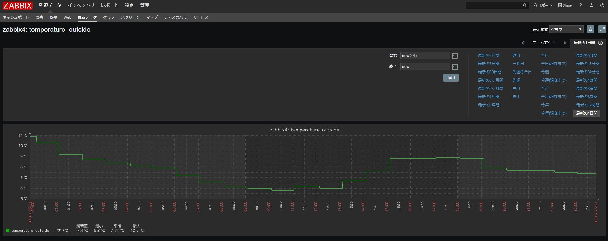Screen dimensions: 608x241
Task: Select 最新の1年間 time range
Action: tap(489, 97)
